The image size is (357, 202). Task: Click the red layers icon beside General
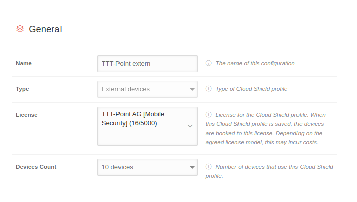pos(20,29)
